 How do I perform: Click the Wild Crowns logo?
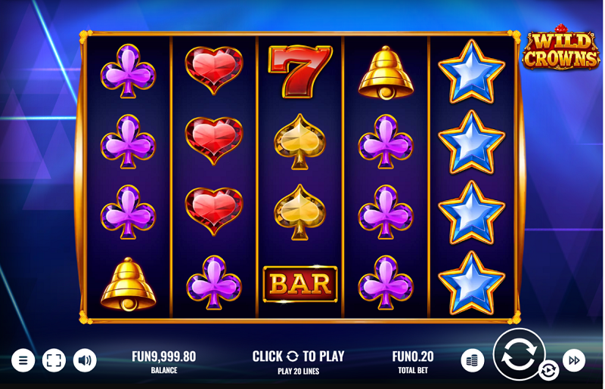(x=561, y=48)
